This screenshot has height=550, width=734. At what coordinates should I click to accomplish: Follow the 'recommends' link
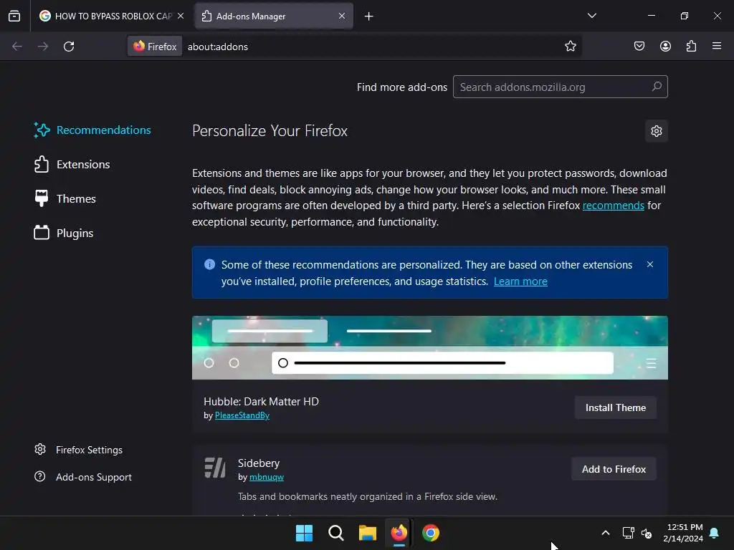[614, 206]
